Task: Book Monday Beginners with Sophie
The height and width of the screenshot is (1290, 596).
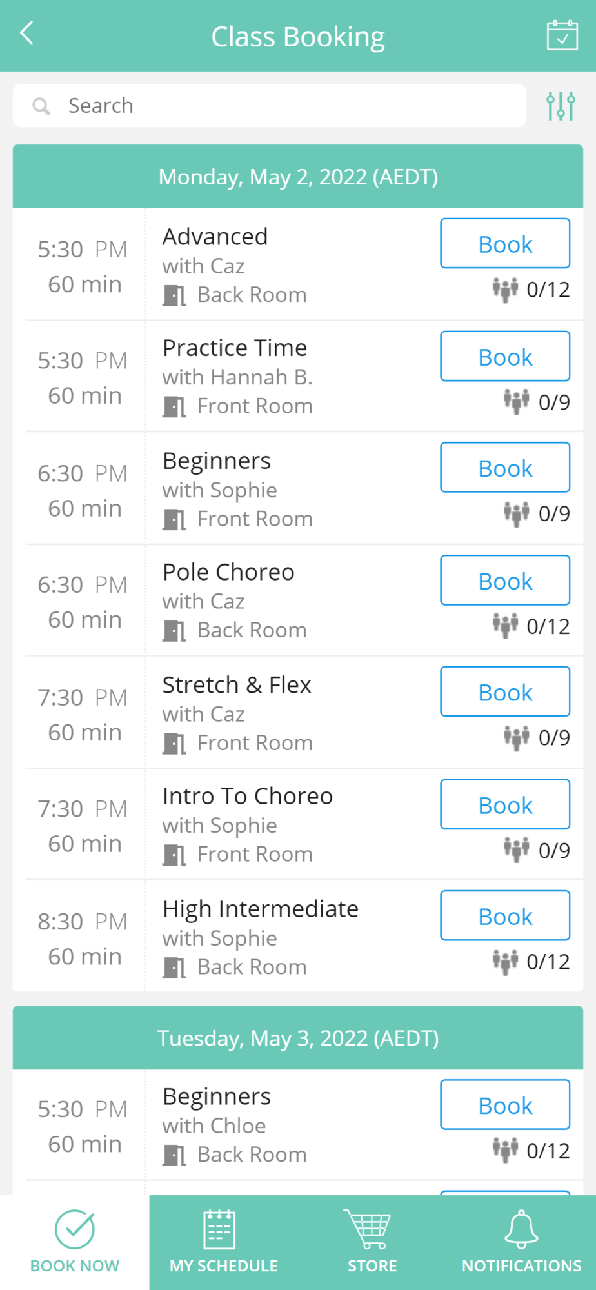Action: point(505,467)
